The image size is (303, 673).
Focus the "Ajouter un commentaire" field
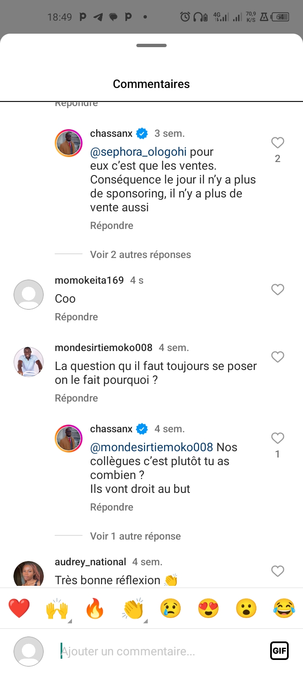pyautogui.click(x=160, y=651)
